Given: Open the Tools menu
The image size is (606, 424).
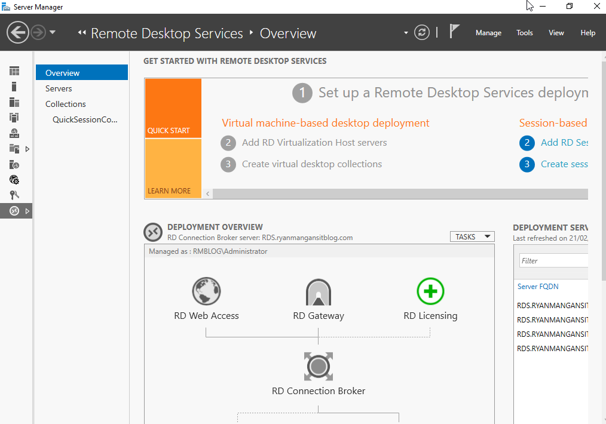Looking at the screenshot, I should coord(525,33).
